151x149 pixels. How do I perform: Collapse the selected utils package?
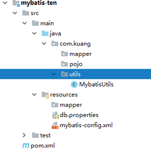pyautogui.click(x=54, y=74)
